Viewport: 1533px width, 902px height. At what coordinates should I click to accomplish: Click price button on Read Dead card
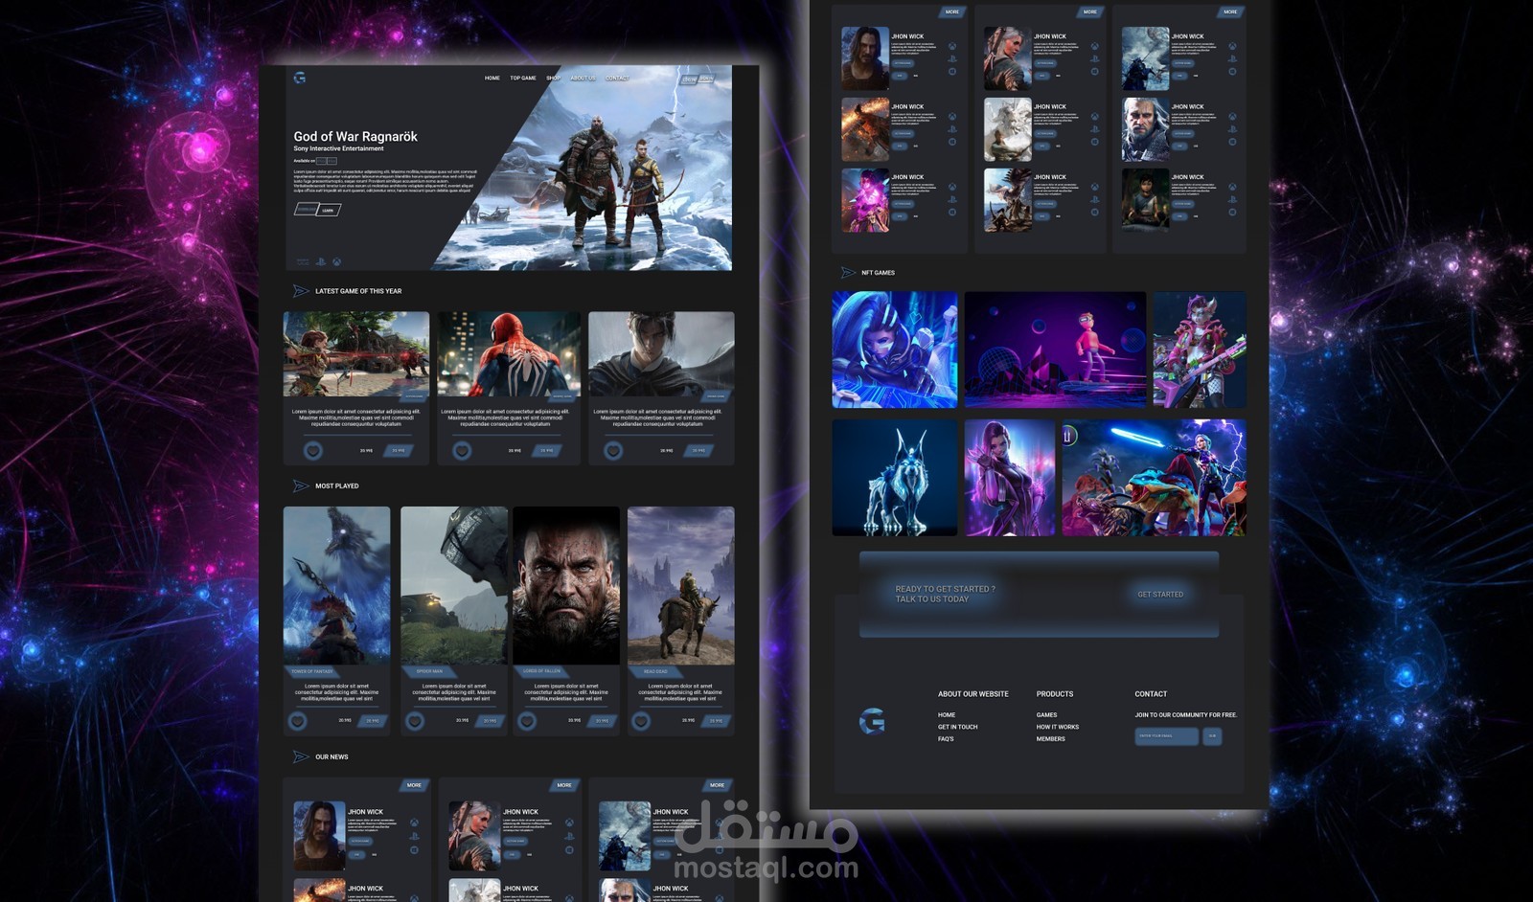[x=716, y=721]
